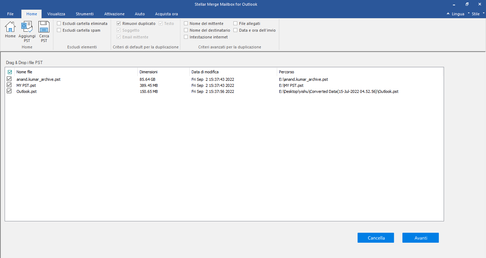The image size is (486, 258).
Task: Uncheck anand.kumar_archive.pst row checkbox
Action: [x=9, y=79]
